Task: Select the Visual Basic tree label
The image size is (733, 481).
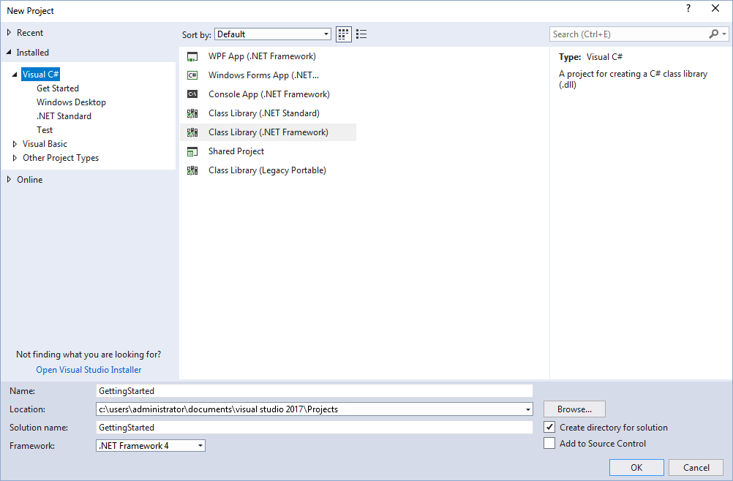Action: click(45, 144)
